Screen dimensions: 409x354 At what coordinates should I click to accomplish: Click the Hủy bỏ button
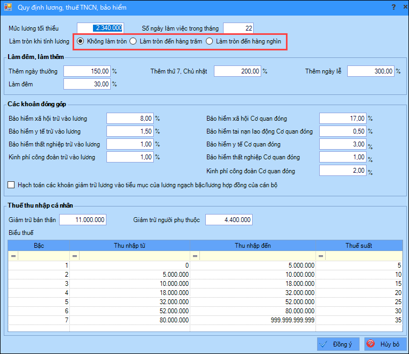(385, 344)
